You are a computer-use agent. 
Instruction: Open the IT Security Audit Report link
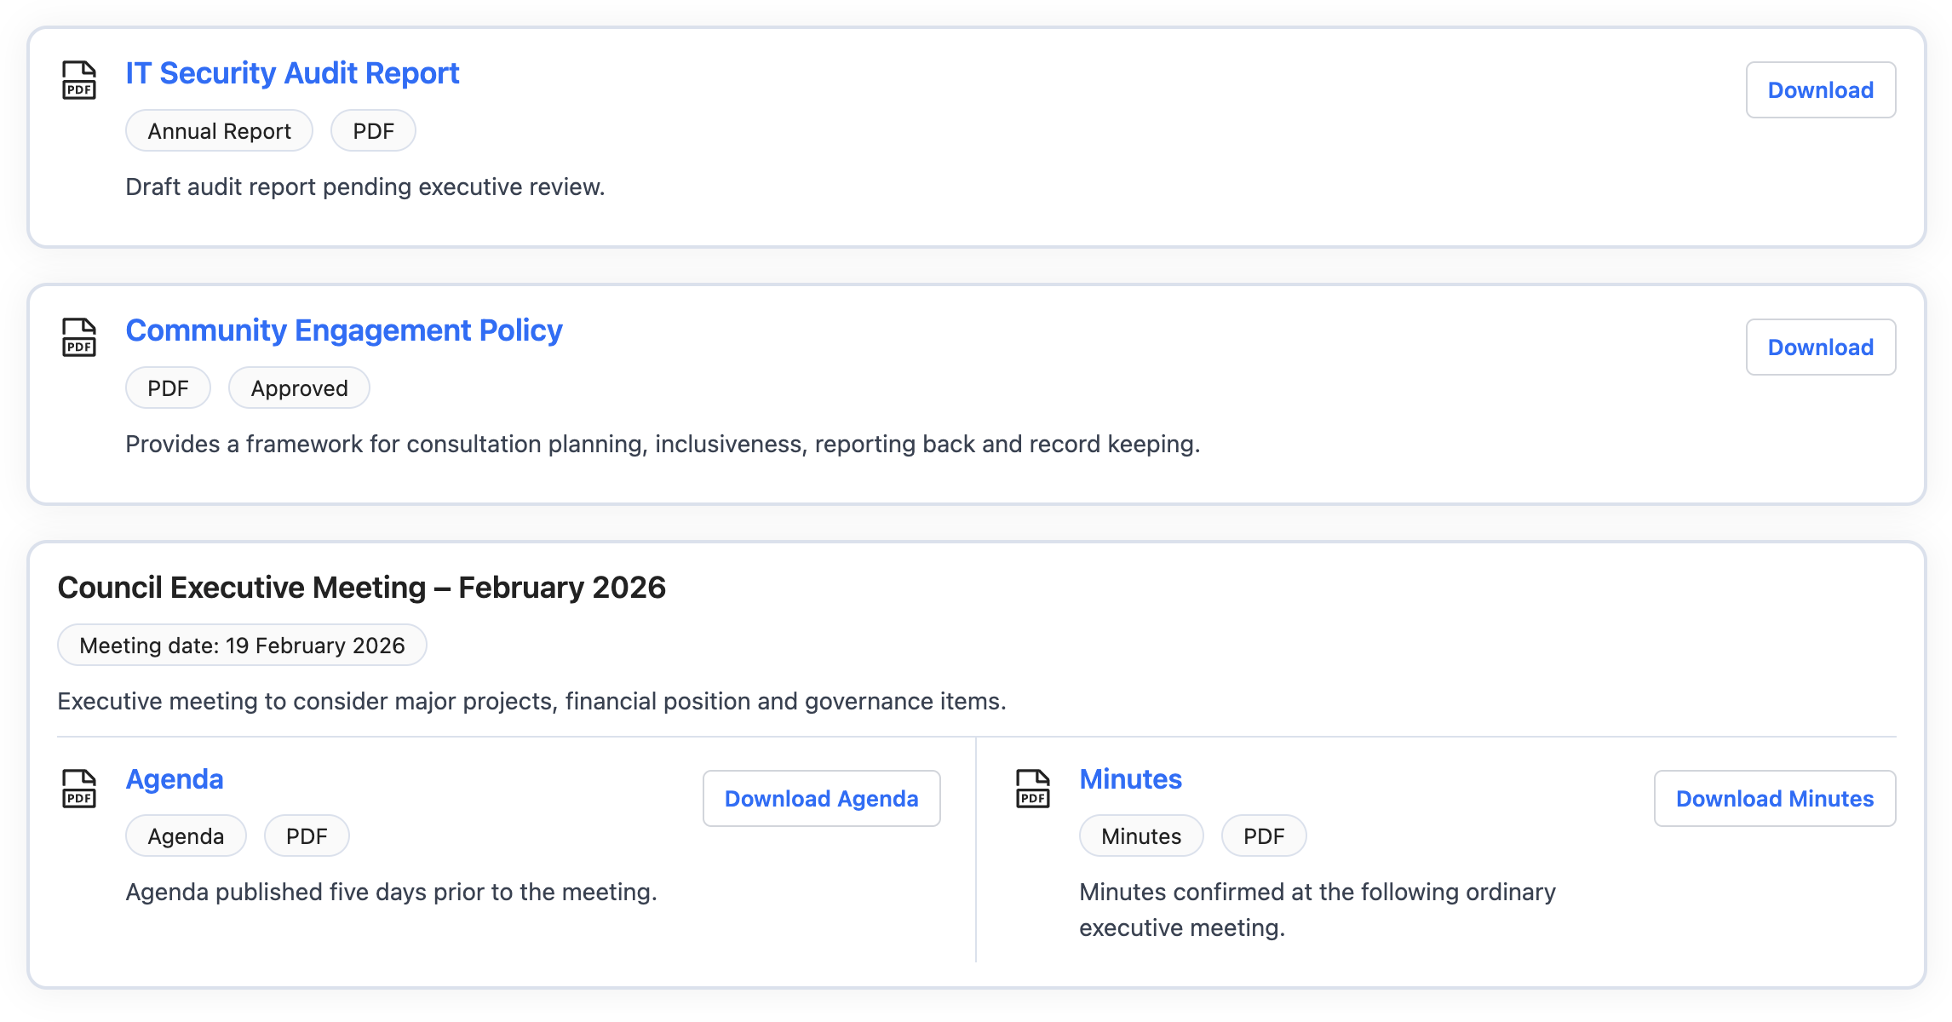point(292,73)
